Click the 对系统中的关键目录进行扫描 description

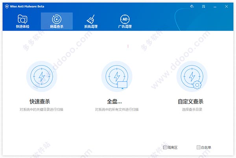(41, 110)
